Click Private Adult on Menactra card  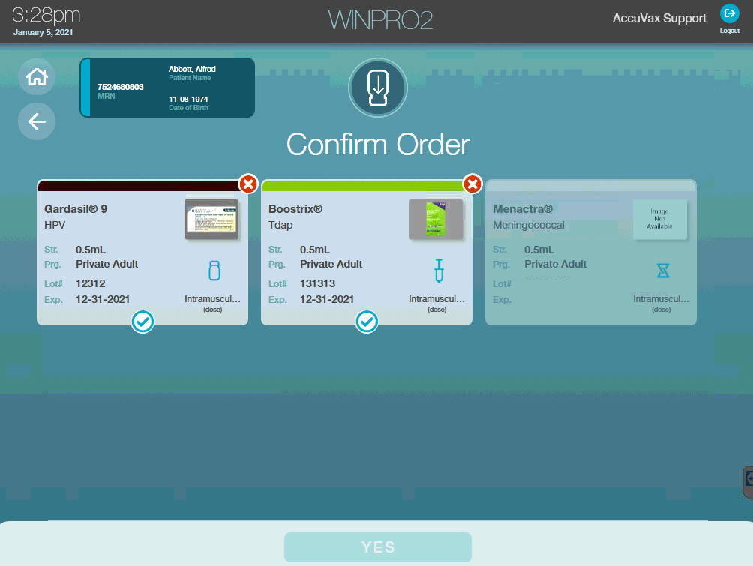tap(555, 264)
